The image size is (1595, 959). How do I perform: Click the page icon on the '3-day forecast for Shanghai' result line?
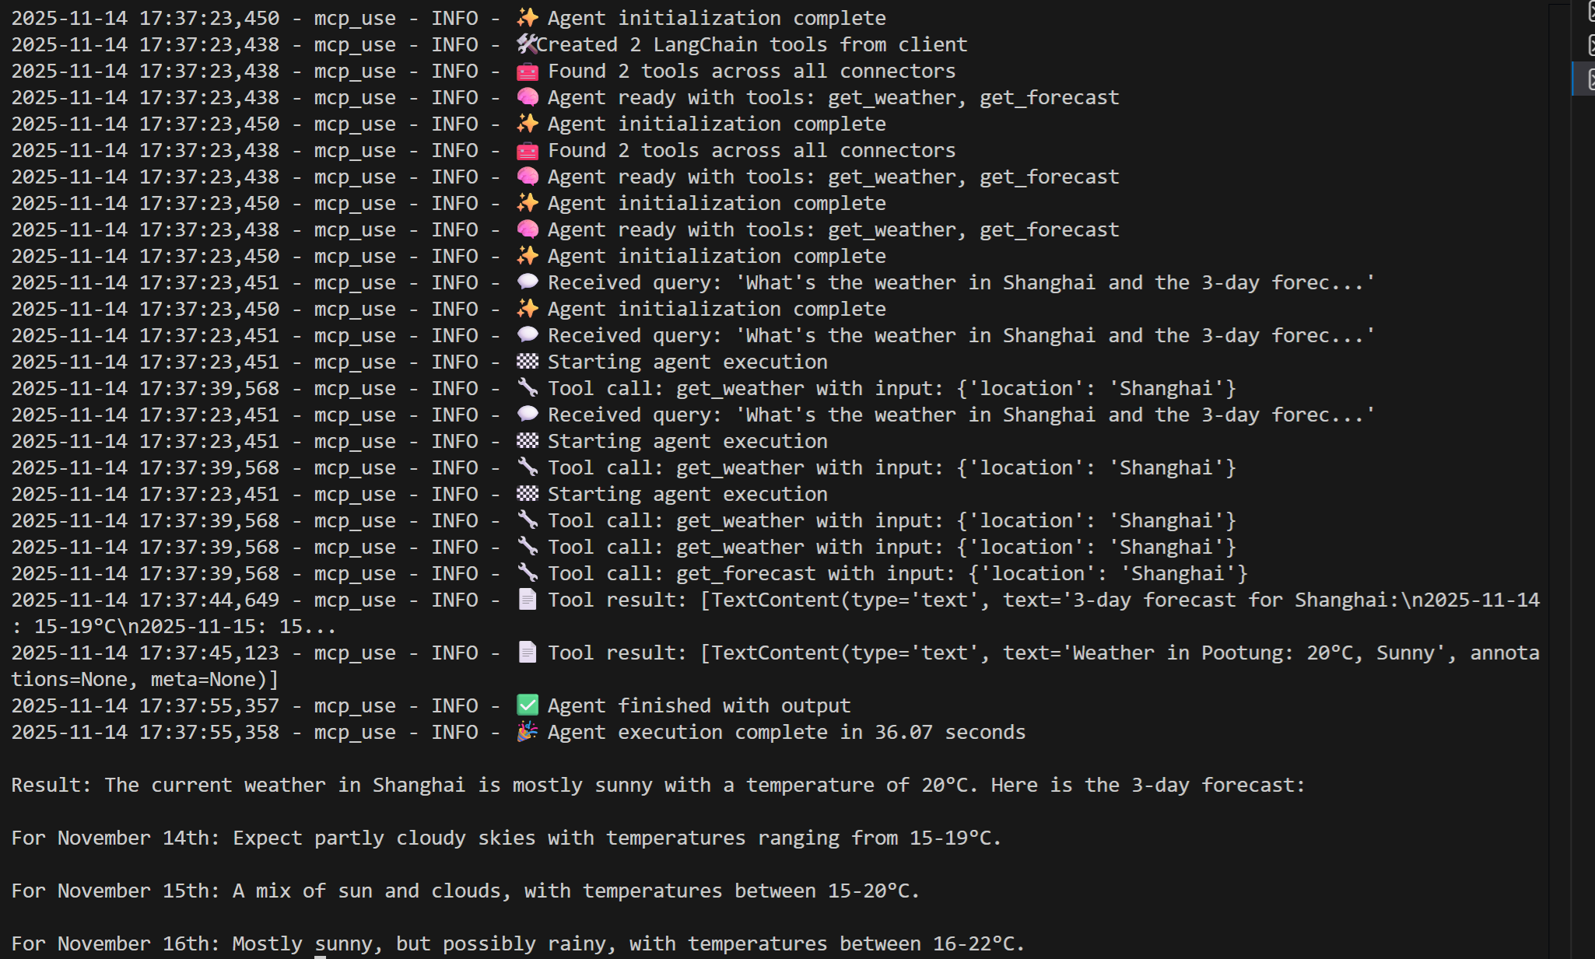point(528,600)
